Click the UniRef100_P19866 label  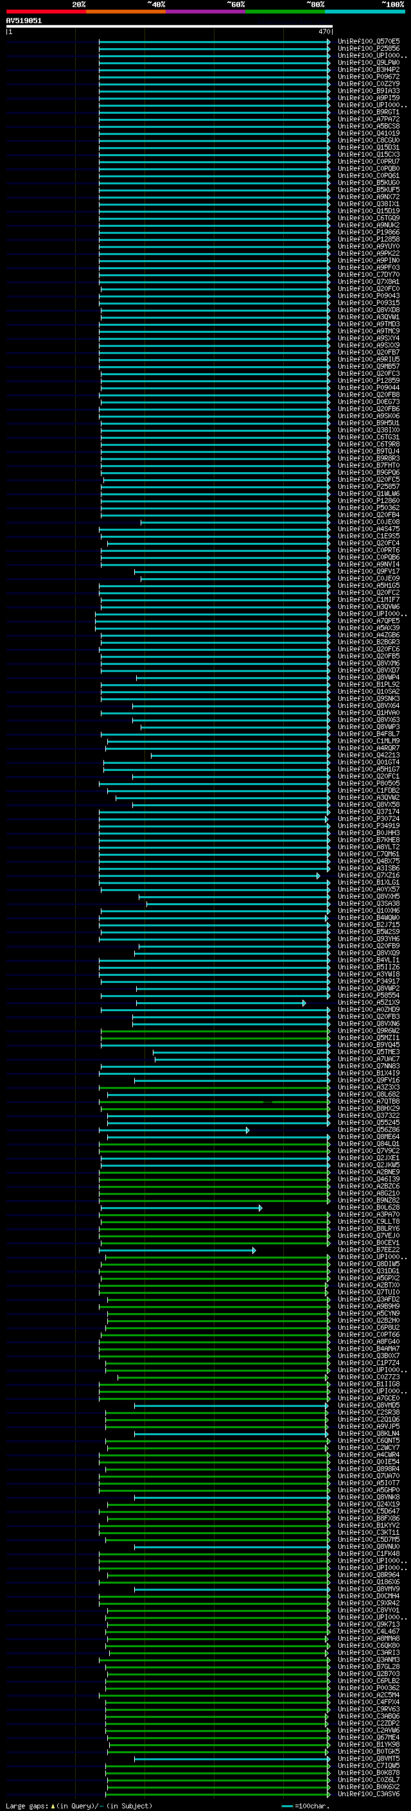[x=369, y=232]
